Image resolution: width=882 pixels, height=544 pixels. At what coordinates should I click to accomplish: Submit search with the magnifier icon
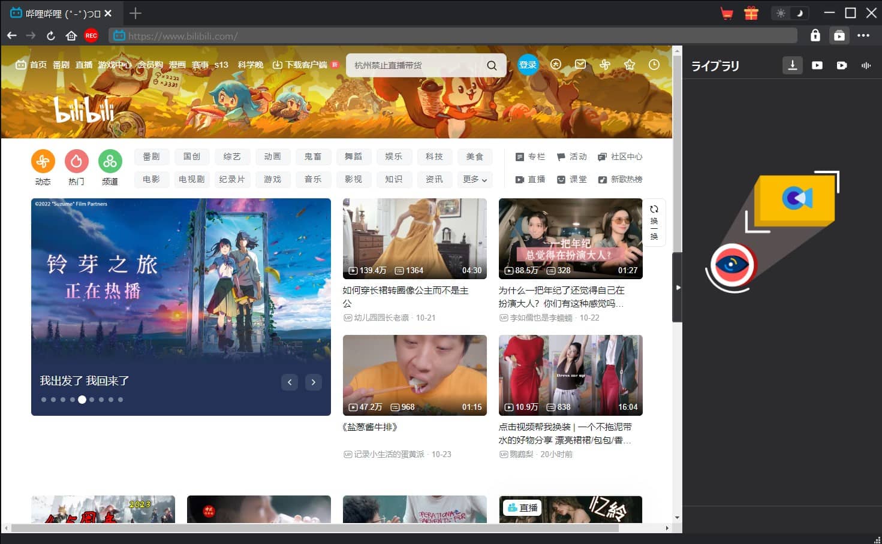click(492, 65)
